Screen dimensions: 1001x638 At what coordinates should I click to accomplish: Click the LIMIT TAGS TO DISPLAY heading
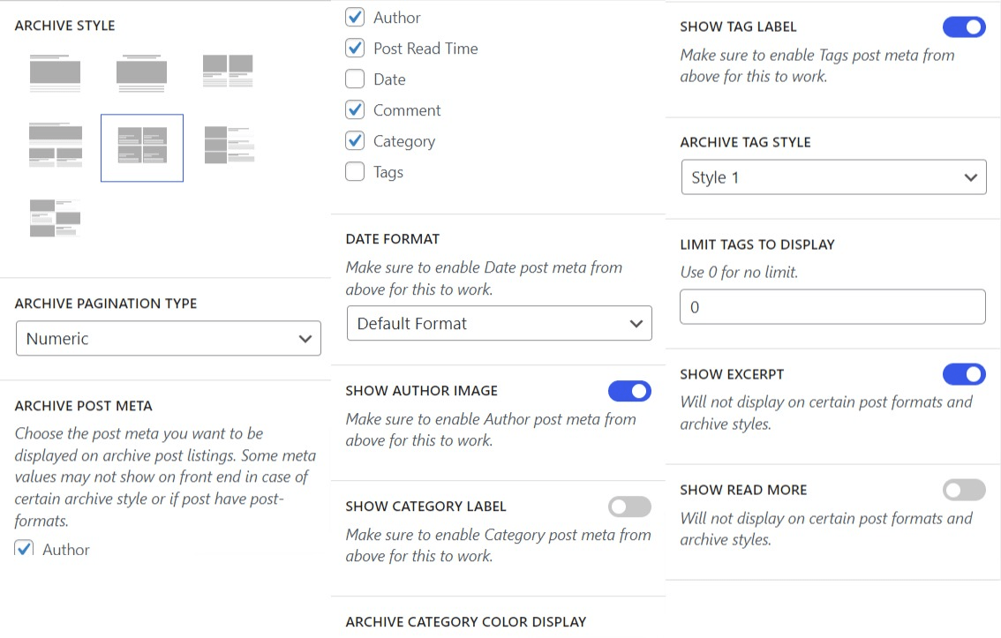pos(757,244)
